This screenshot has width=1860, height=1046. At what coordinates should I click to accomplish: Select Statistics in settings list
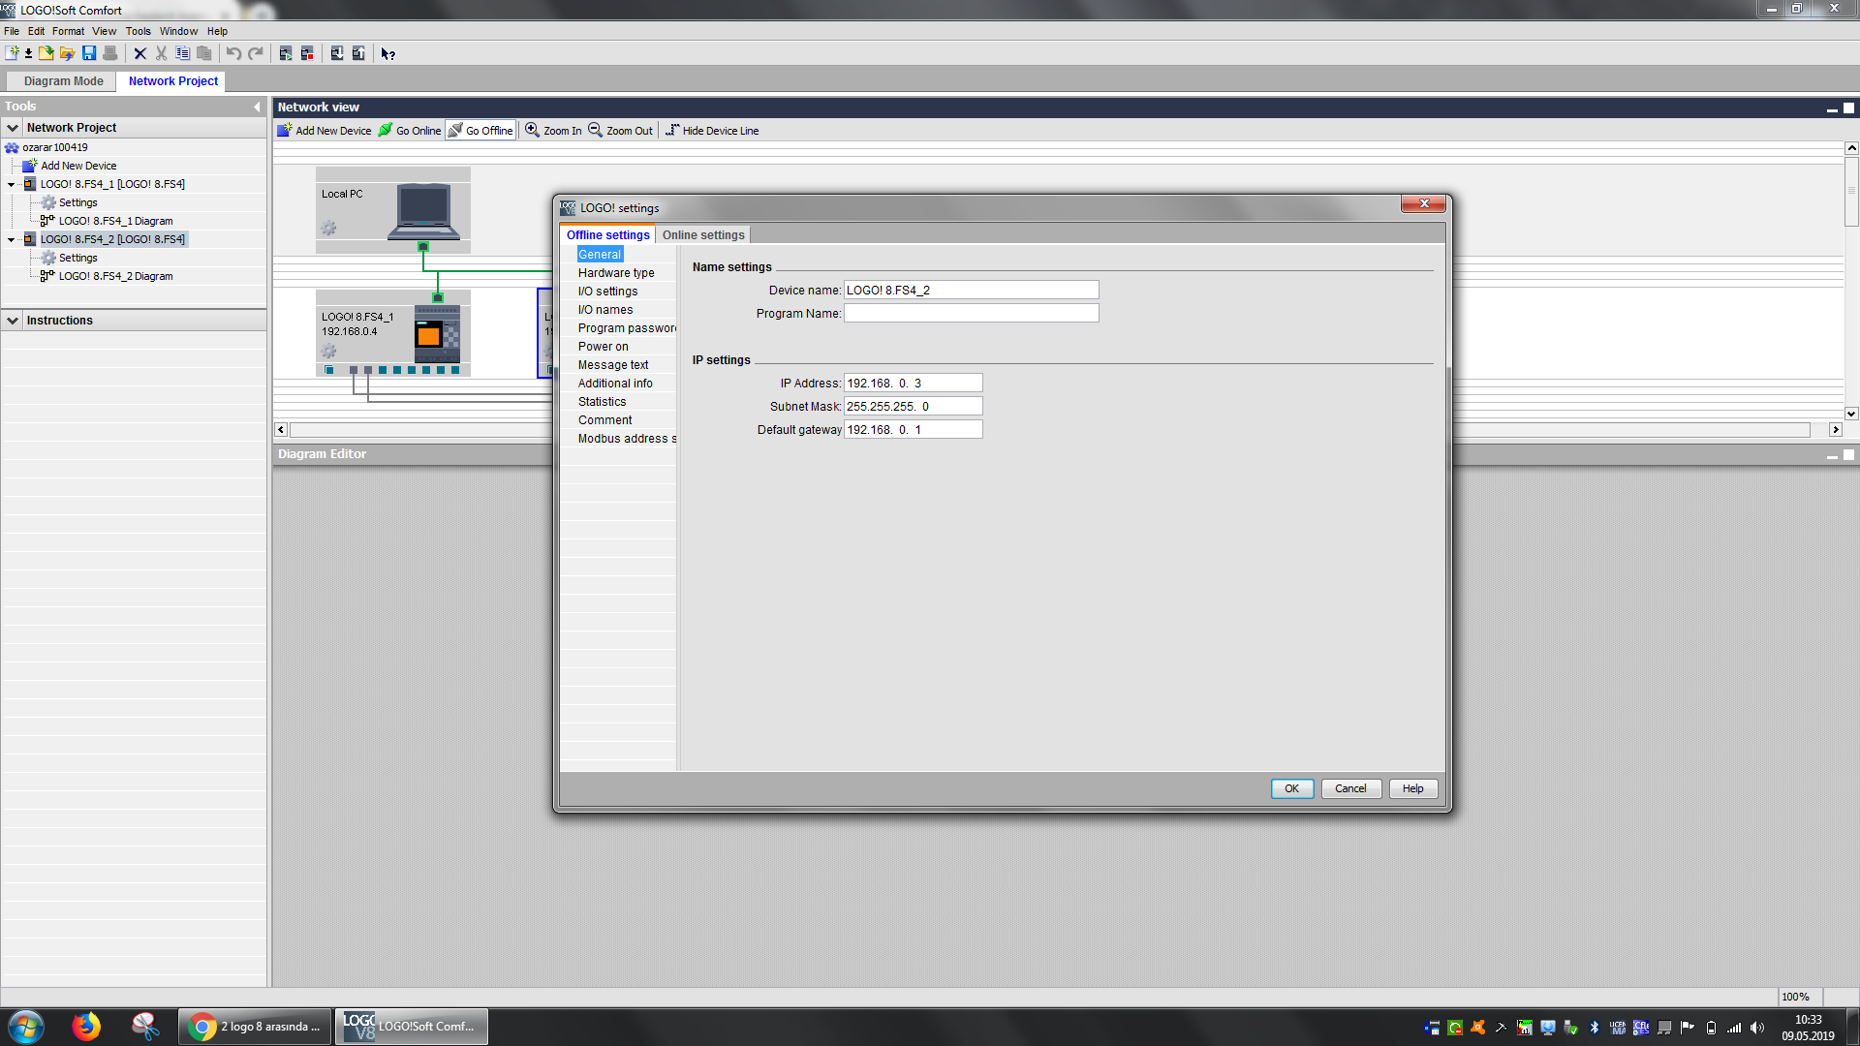602,402
